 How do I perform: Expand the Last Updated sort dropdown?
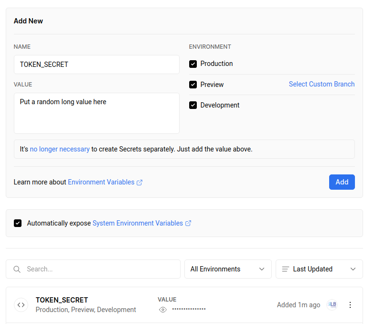(x=319, y=269)
